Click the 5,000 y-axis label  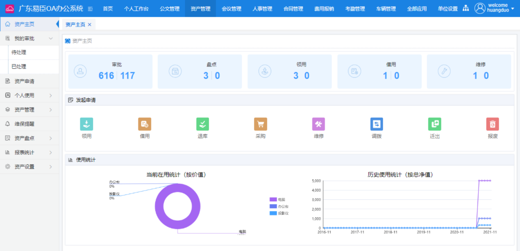(316, 181)
